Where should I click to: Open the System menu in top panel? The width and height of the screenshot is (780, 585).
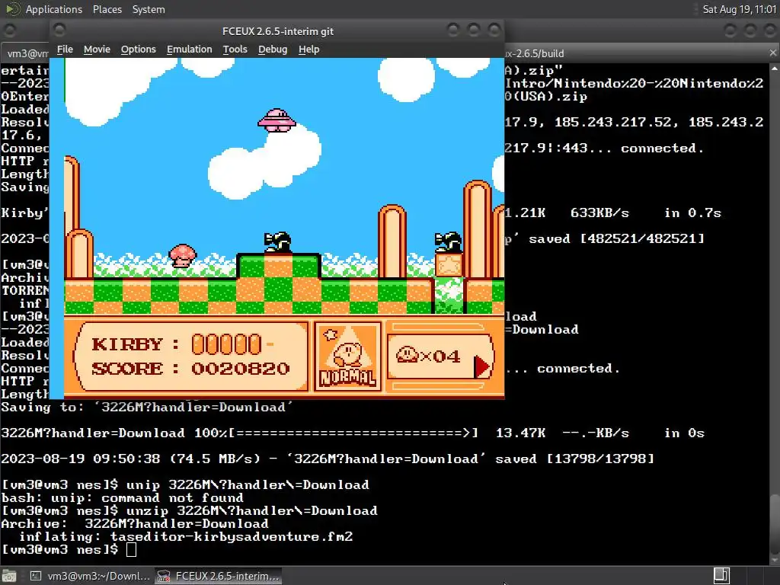[149, 9]
